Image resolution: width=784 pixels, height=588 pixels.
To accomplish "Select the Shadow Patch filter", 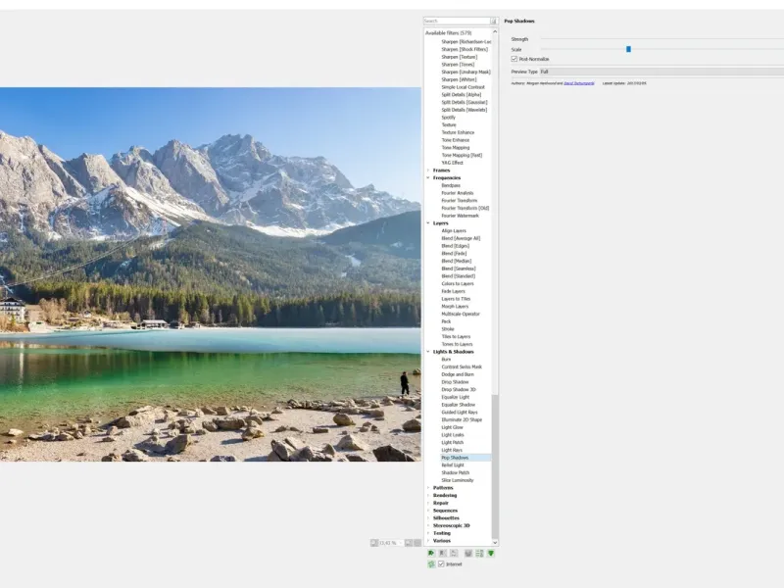I will [x=455, y=472].
